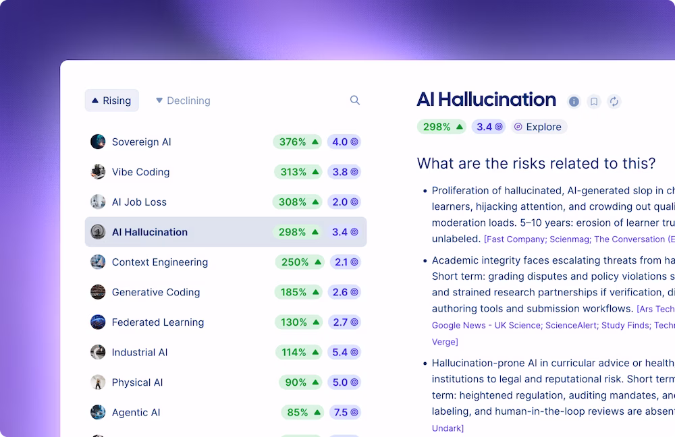Click the 130% badge for Federated Learning
Screen dimensions: 675x437
tap(298, 322)
